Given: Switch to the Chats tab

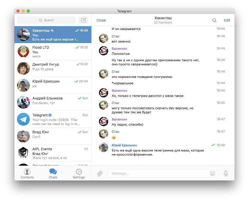Looking at the screenshot, I should (x=53, y=174).
